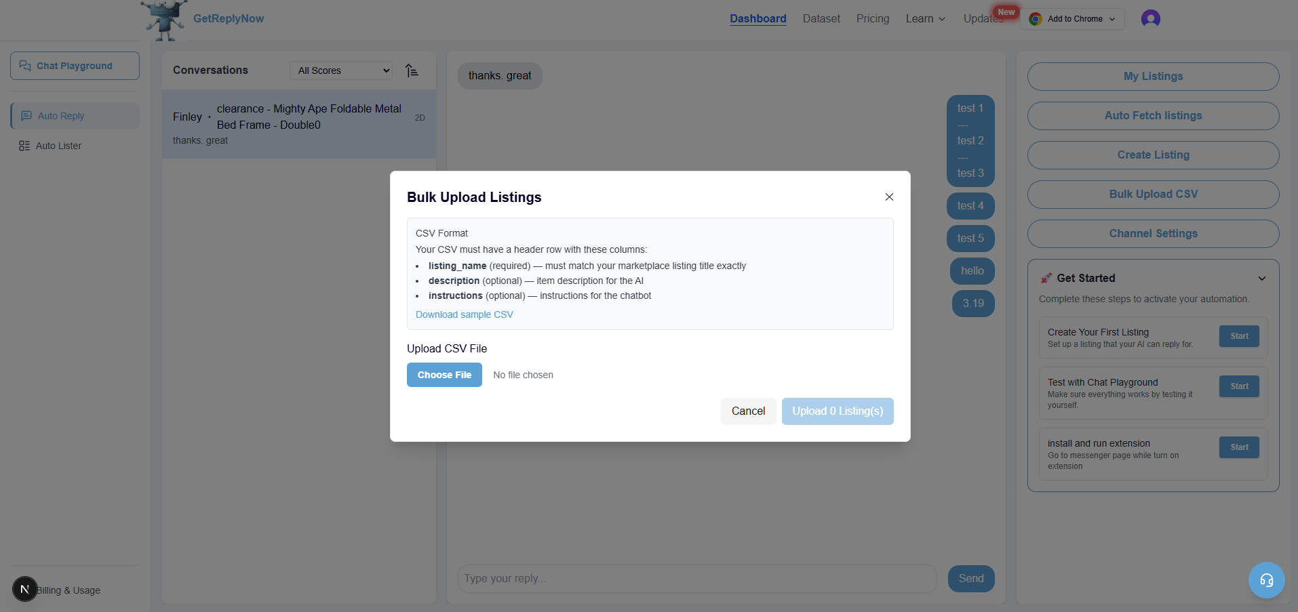The image size is (1298, 612).
Task: Open the user profile avatar icon
Action: [1150, 18]
